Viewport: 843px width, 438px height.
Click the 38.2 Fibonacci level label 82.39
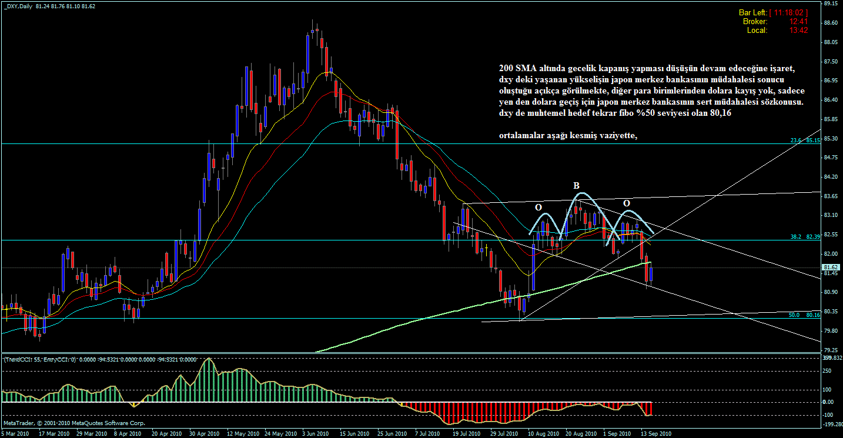805,236
